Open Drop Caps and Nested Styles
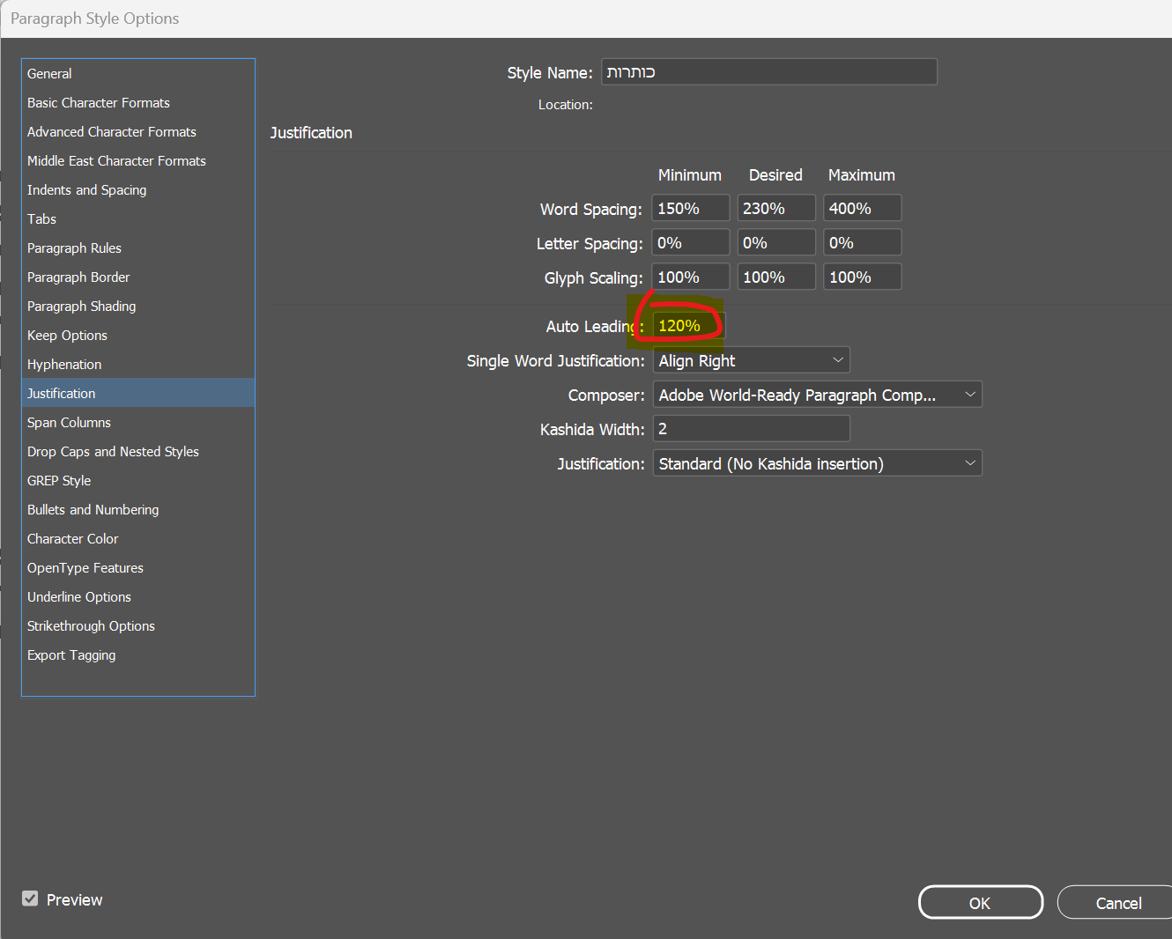This screenshot has height=939, width=1172. coord(138,452)
